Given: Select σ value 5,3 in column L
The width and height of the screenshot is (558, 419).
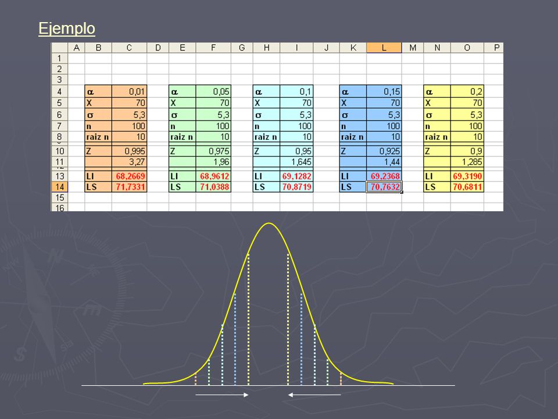Looking at the screenshot, I should click(x=384, y=115).
